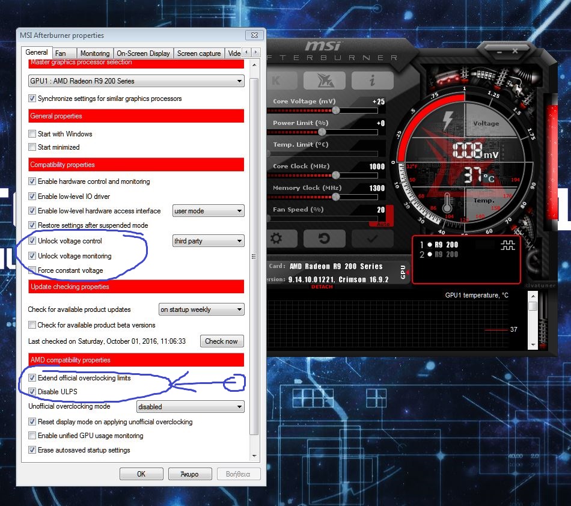Click the link GPUs icon beside R9 200
This screenshot has width=571, height=506.
(x=508, y=245)
